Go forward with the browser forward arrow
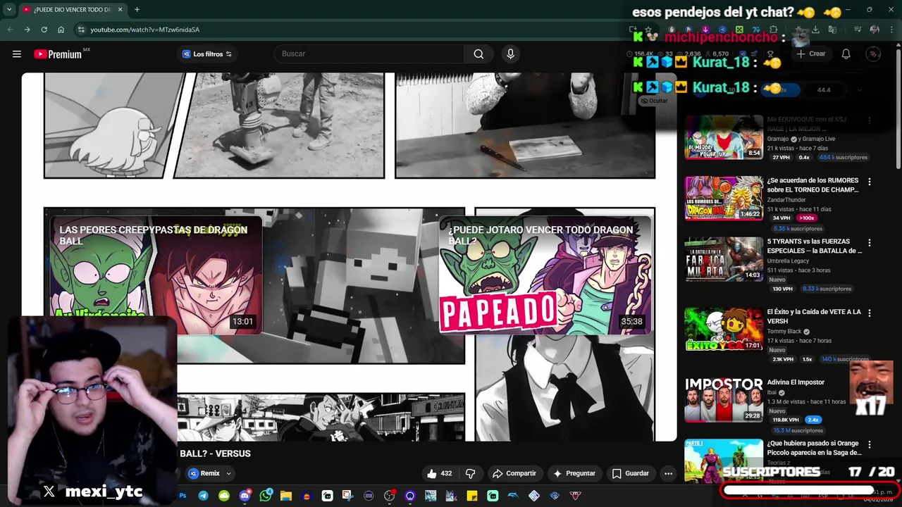902x507 pixels. click(x=27, y=30)
